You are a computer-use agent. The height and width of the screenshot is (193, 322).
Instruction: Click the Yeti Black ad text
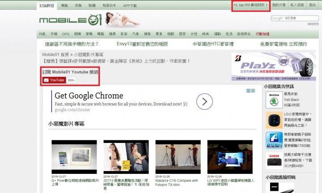pyautogui.click(x=292, y=100)
